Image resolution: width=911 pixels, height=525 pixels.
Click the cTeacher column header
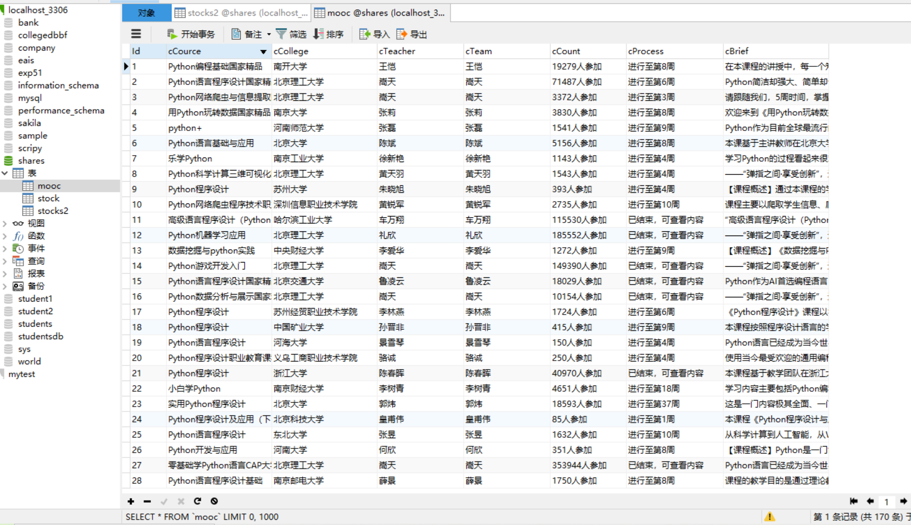tap(420, 51)
